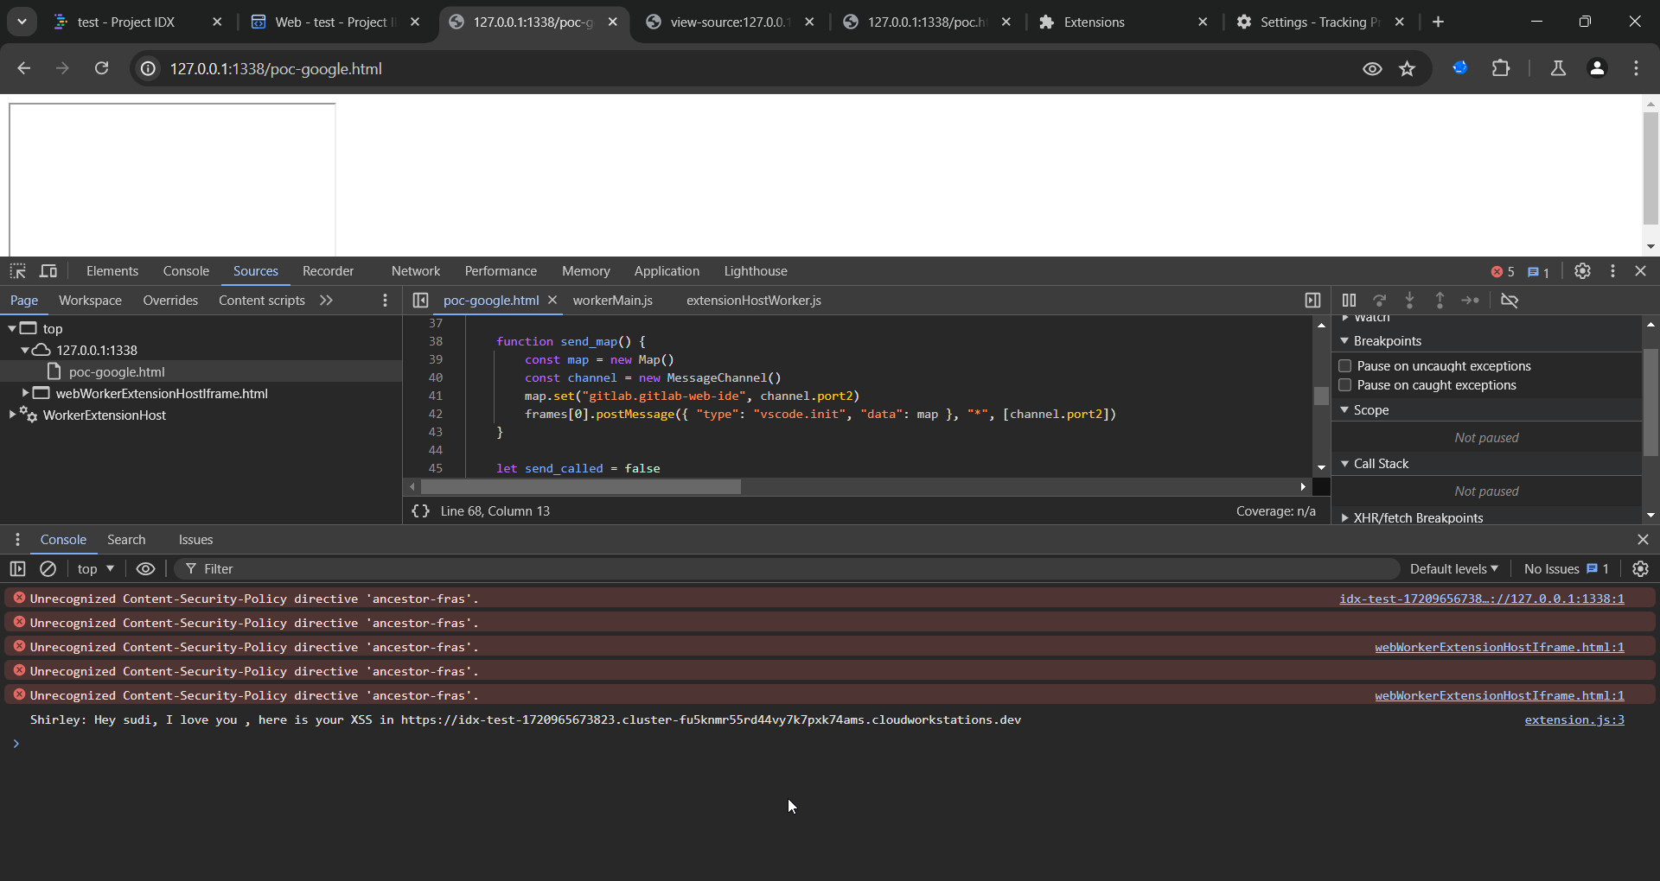Toggle the debugger sidebar icon

[1312, 301]
